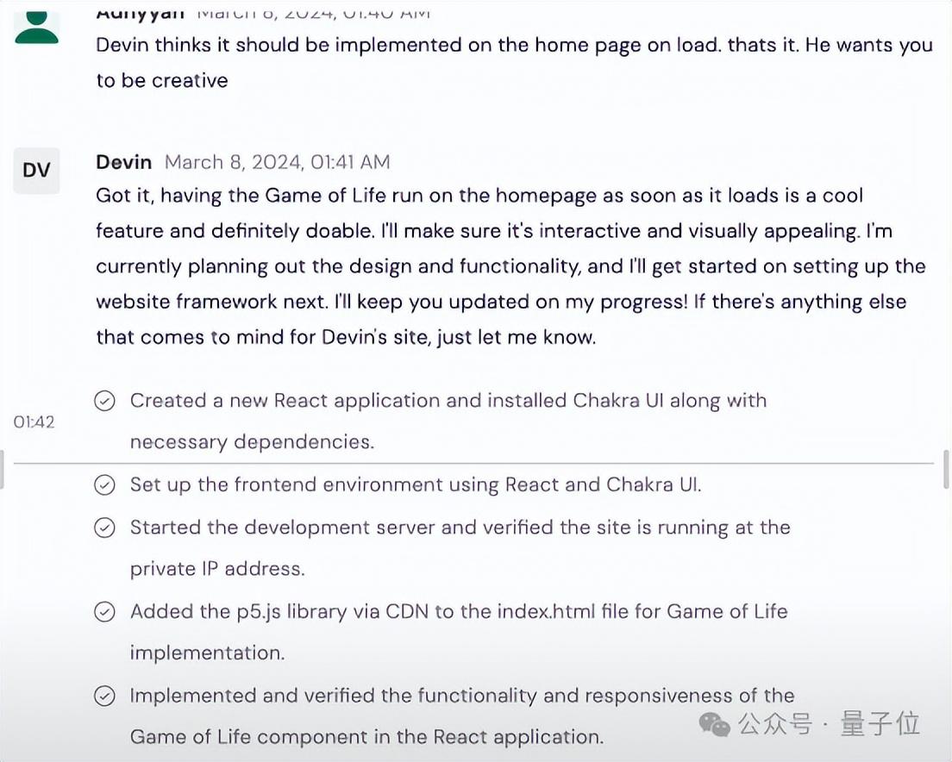Click the WeChat logo in the watermark

(x=715, y=724)
